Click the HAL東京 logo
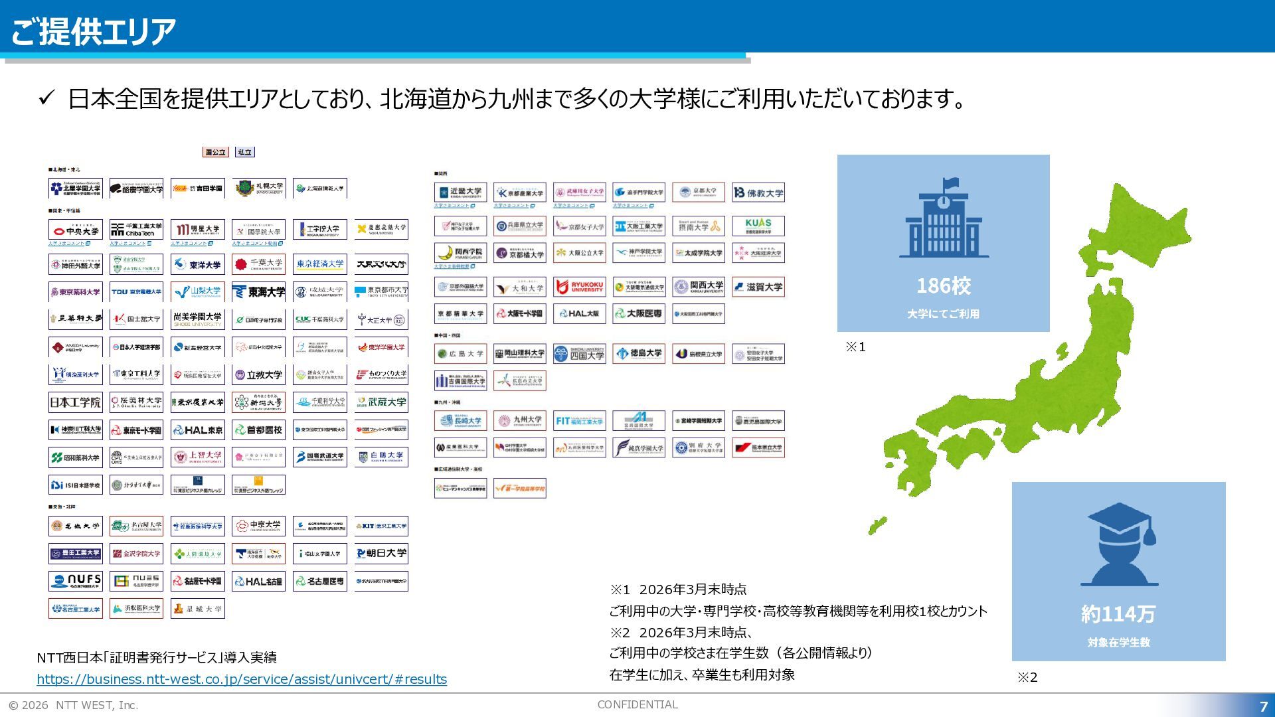Screen dimensions: 1275x717 198,430
